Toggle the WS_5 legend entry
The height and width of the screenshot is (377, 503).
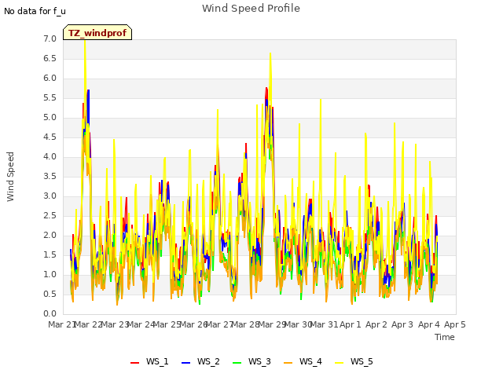point(354,361)
